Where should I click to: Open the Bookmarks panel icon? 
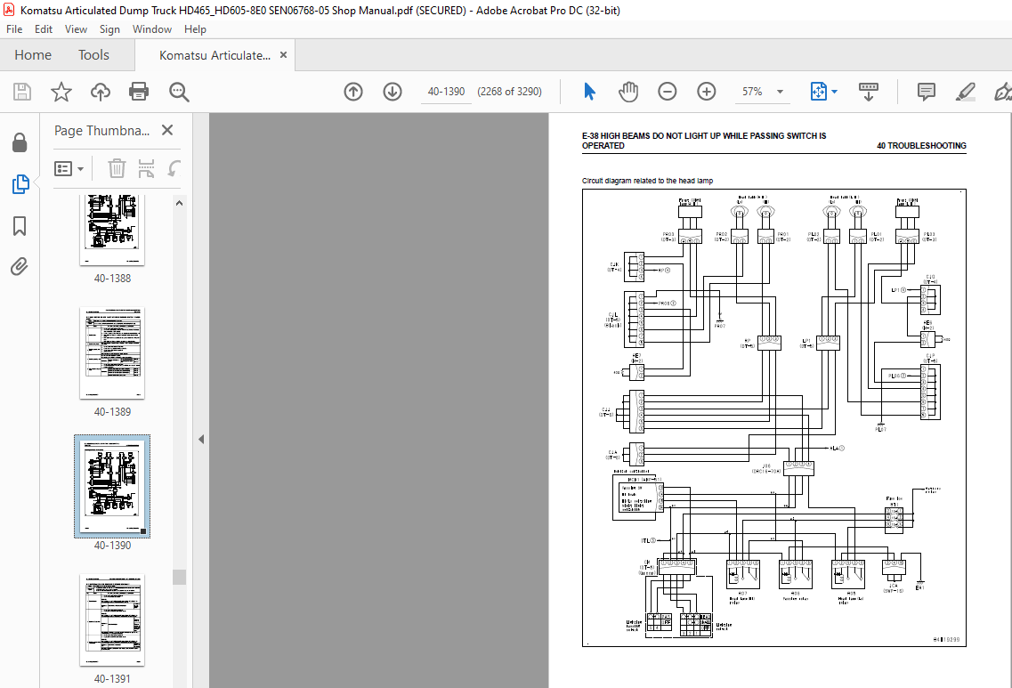pyautogui.click(x=20, y=226)
